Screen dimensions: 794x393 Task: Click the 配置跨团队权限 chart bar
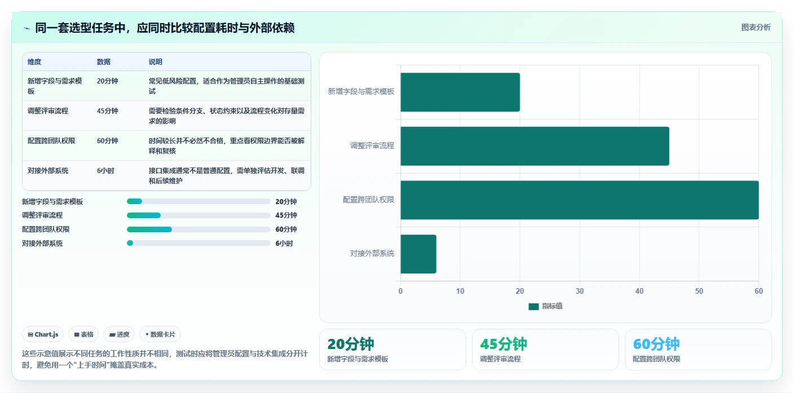click(x=580, y=200)
